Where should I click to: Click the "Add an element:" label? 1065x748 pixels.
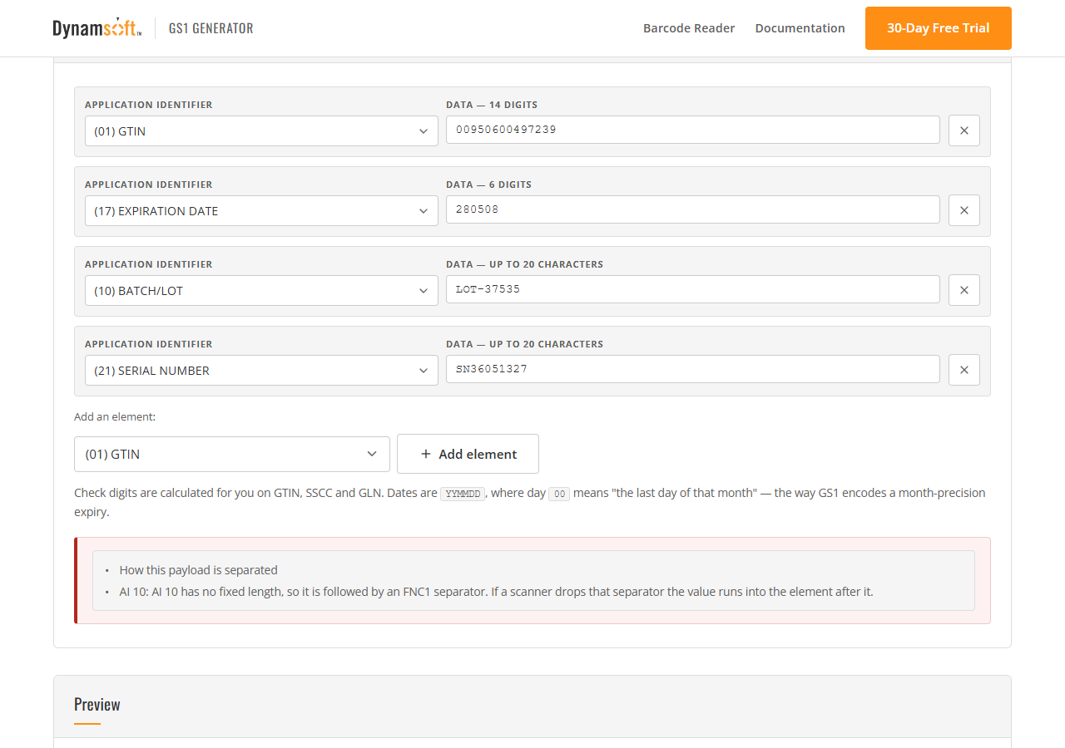click(115, 416)
